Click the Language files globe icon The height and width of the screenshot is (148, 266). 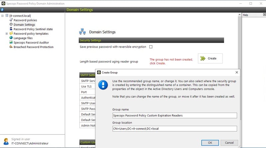pyautogui.click(x=11, y=38)
